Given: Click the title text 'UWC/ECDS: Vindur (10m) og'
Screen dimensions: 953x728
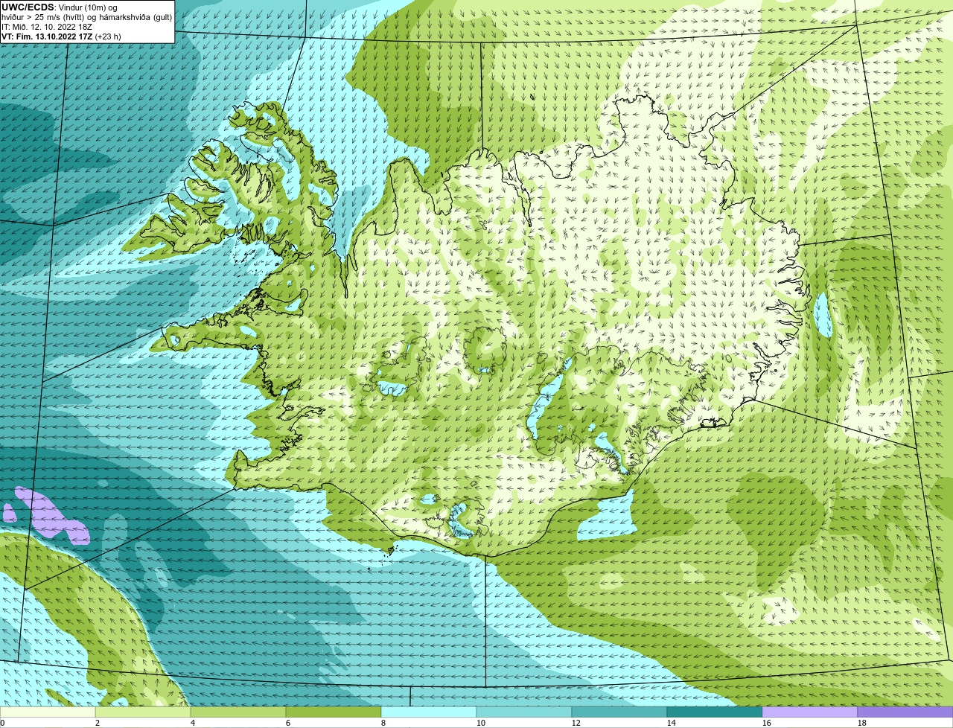Looking at the screenshot, I should (x=60, y=7).
